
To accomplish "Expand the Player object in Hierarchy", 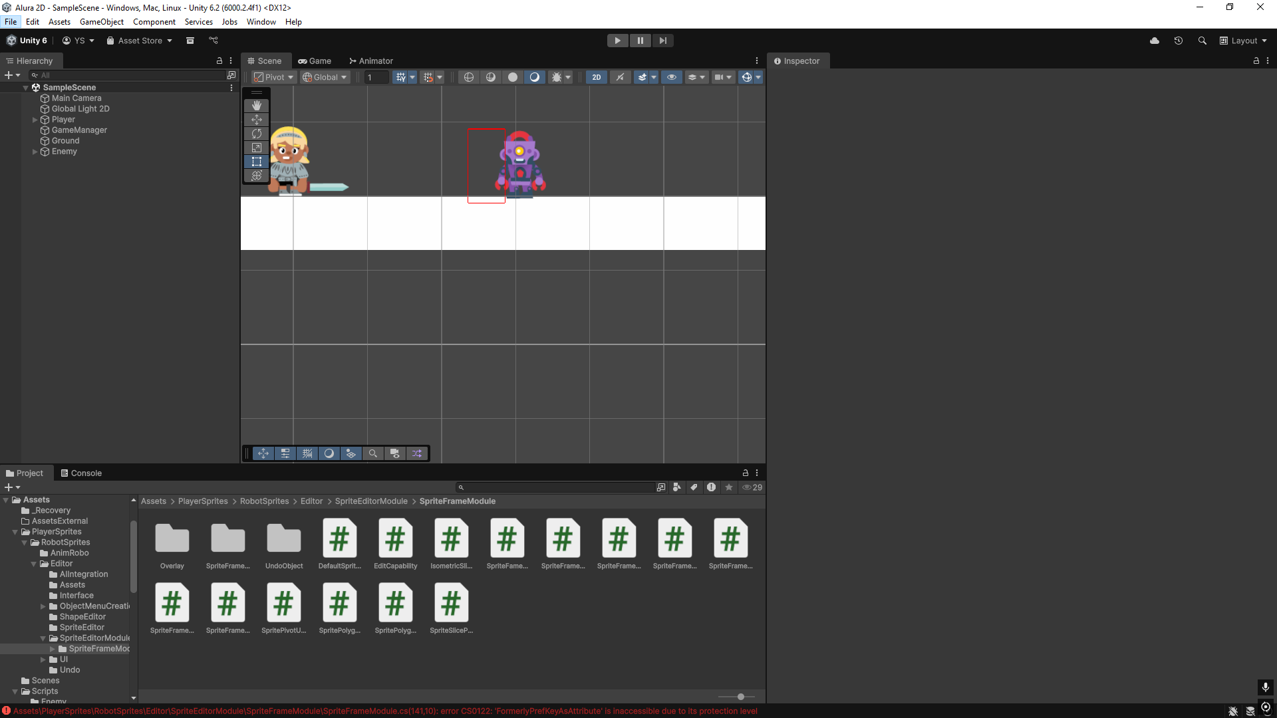I will pyautogui.click(x=35, y=120).
